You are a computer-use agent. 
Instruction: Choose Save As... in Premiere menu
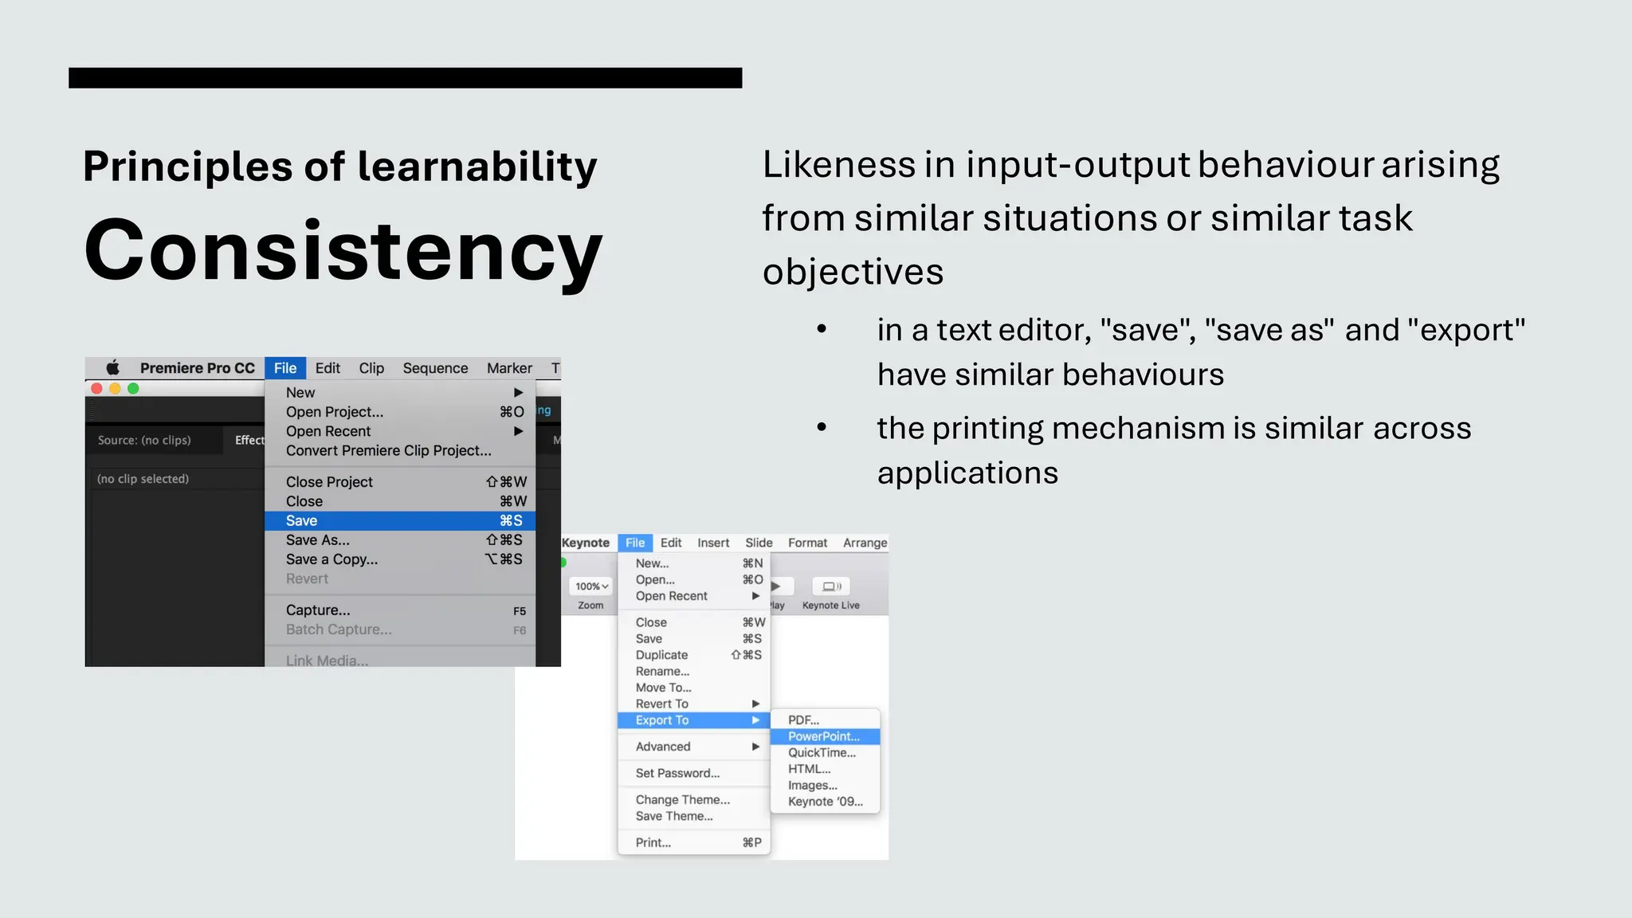tap(400, 540)
